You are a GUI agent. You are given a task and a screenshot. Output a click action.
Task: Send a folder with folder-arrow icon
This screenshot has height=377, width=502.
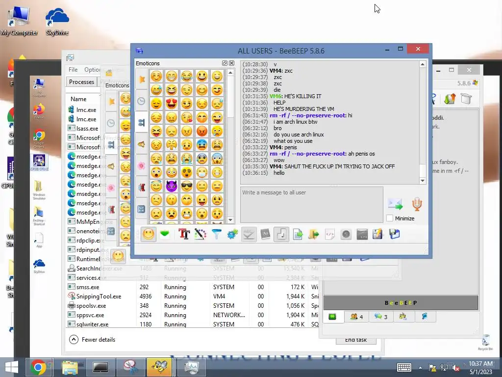pos(314,234)
